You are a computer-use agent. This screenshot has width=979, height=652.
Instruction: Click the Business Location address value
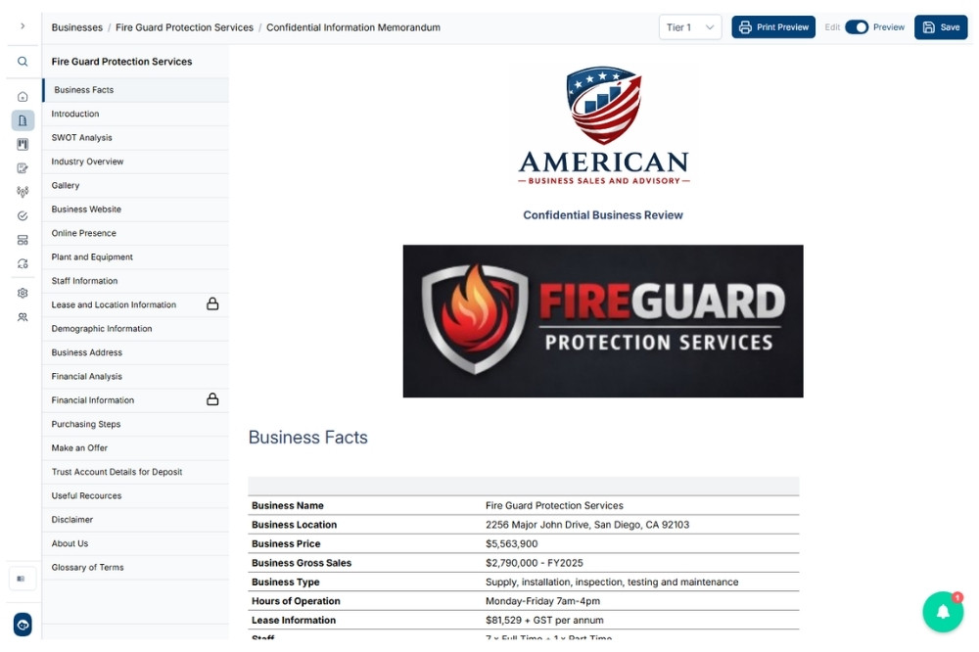pos(586,525)
